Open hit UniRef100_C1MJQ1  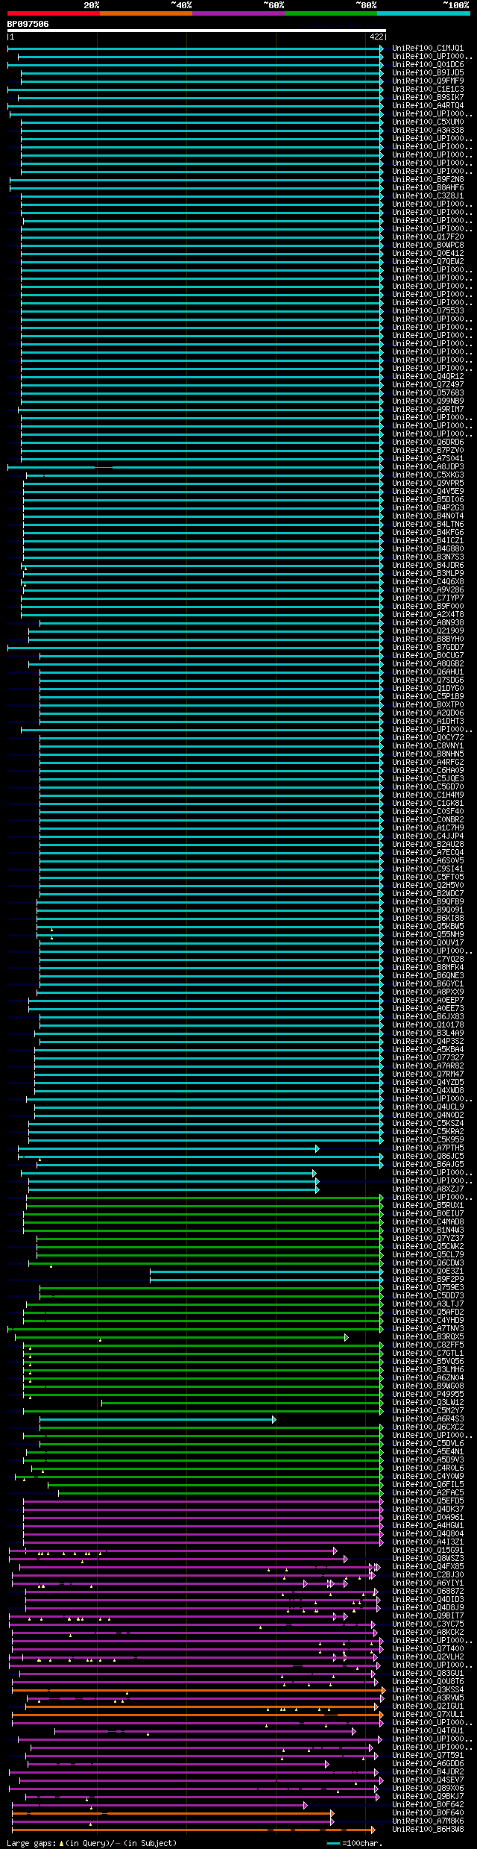[427, 48]
